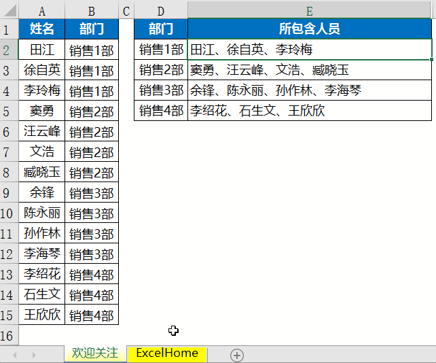Select row 5 header
Screen dimensions: 436x363
pos(10,111)
